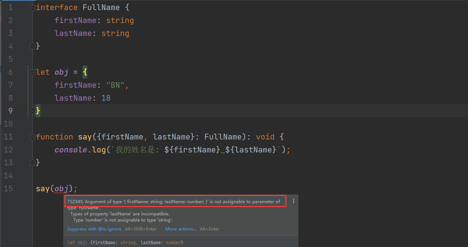Click the obj variable on line 6

(62, 72)
